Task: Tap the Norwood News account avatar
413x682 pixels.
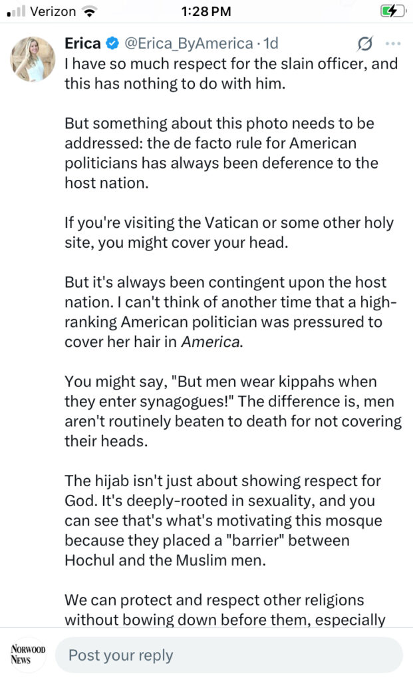Action: (27, 655)
